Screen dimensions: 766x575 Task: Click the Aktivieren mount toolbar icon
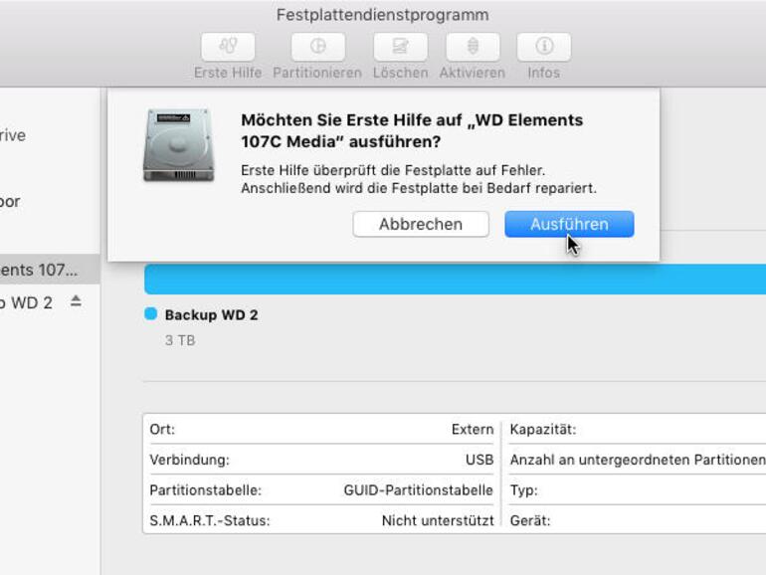pyautogui.click(x=473, y=47)
